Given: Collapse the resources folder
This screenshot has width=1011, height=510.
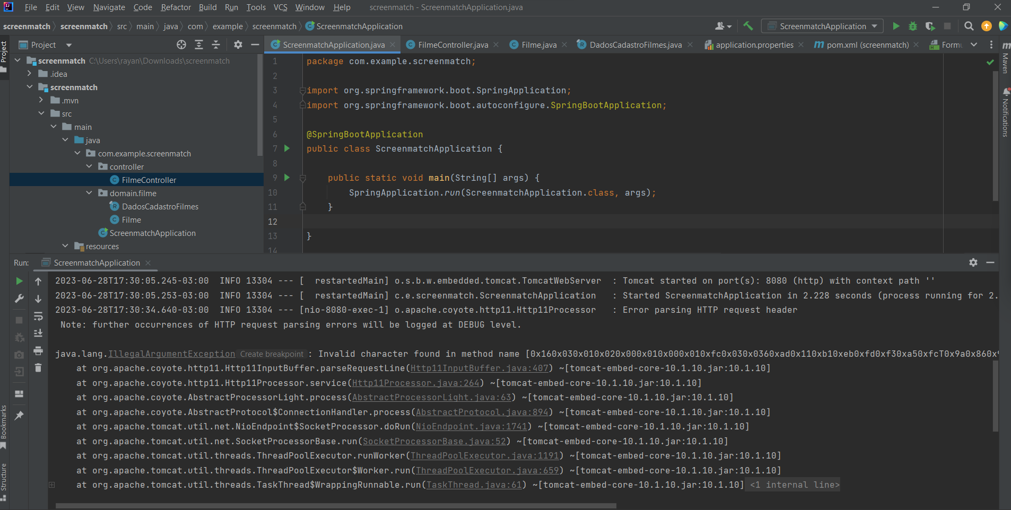Looking at the screenshot, I should click(x=65, y=246).
